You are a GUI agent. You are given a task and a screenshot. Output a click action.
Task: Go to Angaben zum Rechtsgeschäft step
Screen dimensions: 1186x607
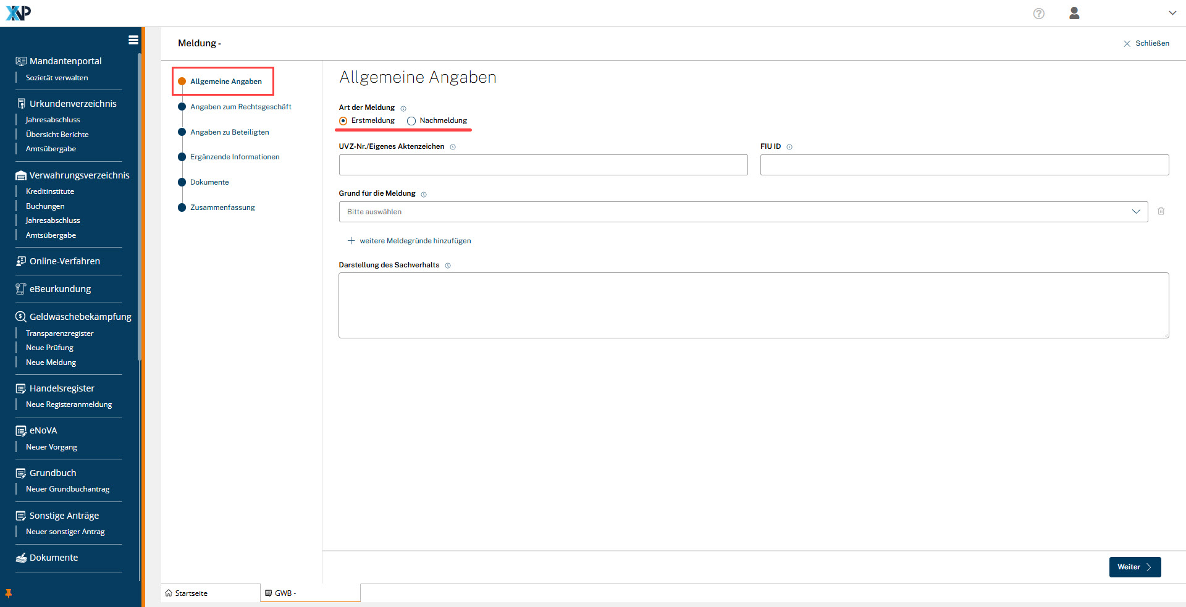click(x=240, y=107)
